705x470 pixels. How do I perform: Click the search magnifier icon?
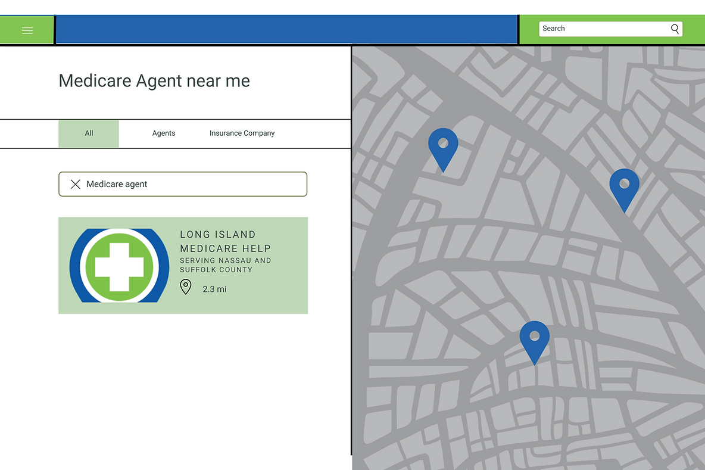675,29
